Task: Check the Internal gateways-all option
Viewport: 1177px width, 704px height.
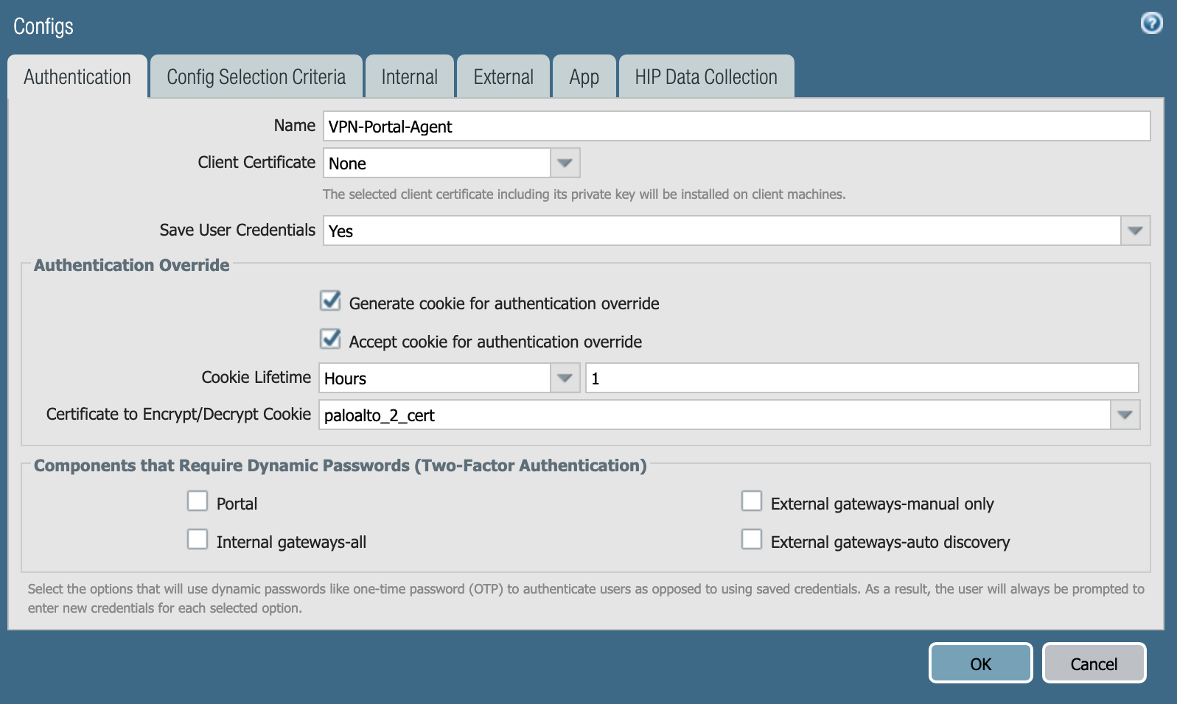Action: pyautogui.click(x=198, y=540)
